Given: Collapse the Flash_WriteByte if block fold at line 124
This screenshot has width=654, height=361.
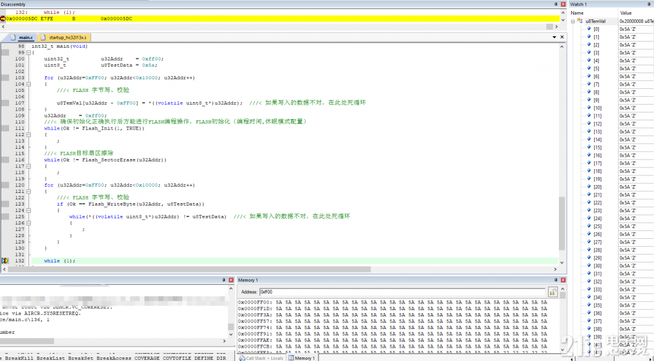Looking at the screenshot, I should pos(28,210).
